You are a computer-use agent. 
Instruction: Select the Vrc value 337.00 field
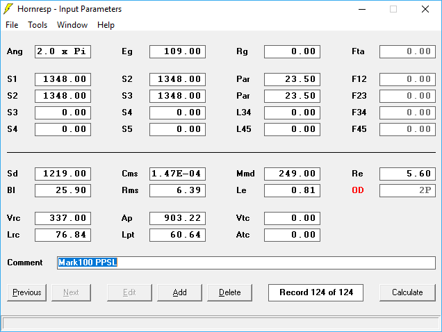tap(63, 218)
